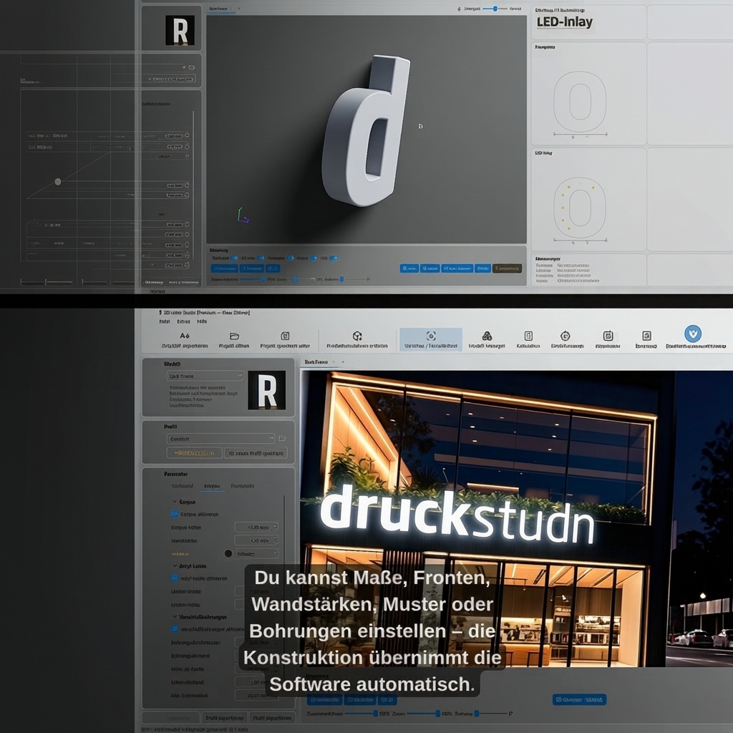Viewport: 733px width, 733px height.
Task: Click the axis gizmo in upper 3D viewport
Action: point(242,215)
